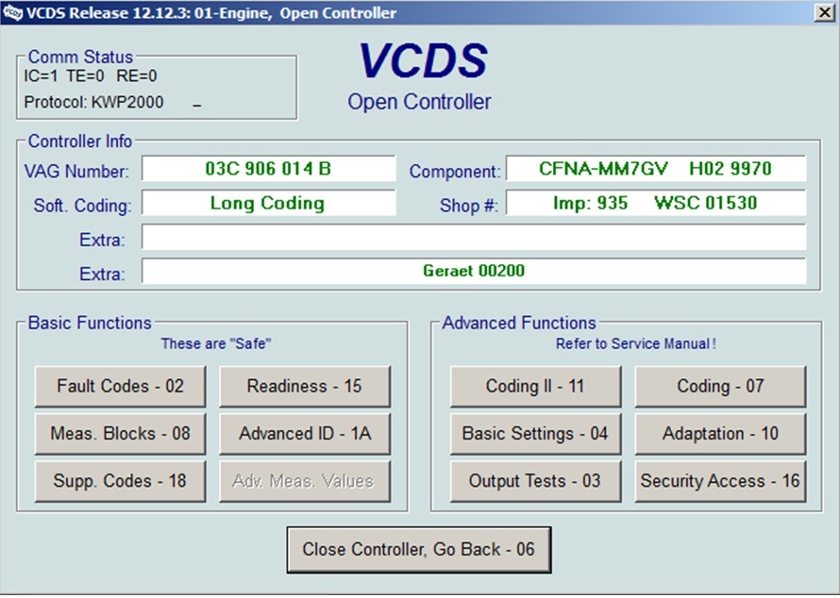
Task: Select the VAG Number field 03C 906 014 B
Action: coord(268,169)
